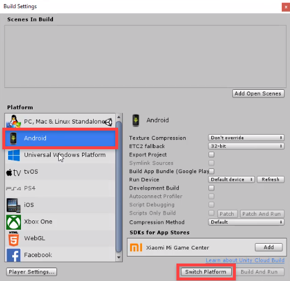Screen dimensions: 290x281
Task: Click the PS4 logo icon
Action: pos(13,188)
